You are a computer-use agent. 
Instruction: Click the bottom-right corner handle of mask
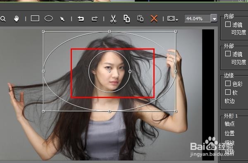pyautogui.click(x=176, y=111)
